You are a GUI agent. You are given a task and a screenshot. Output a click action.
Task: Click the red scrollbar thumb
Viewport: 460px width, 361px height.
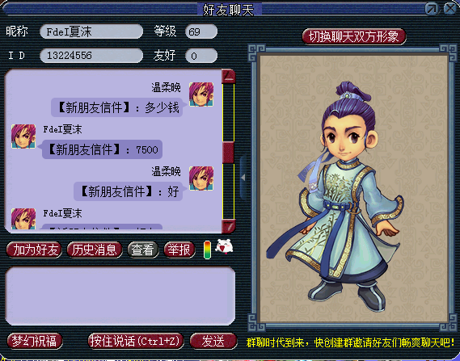tap(228, 153)
